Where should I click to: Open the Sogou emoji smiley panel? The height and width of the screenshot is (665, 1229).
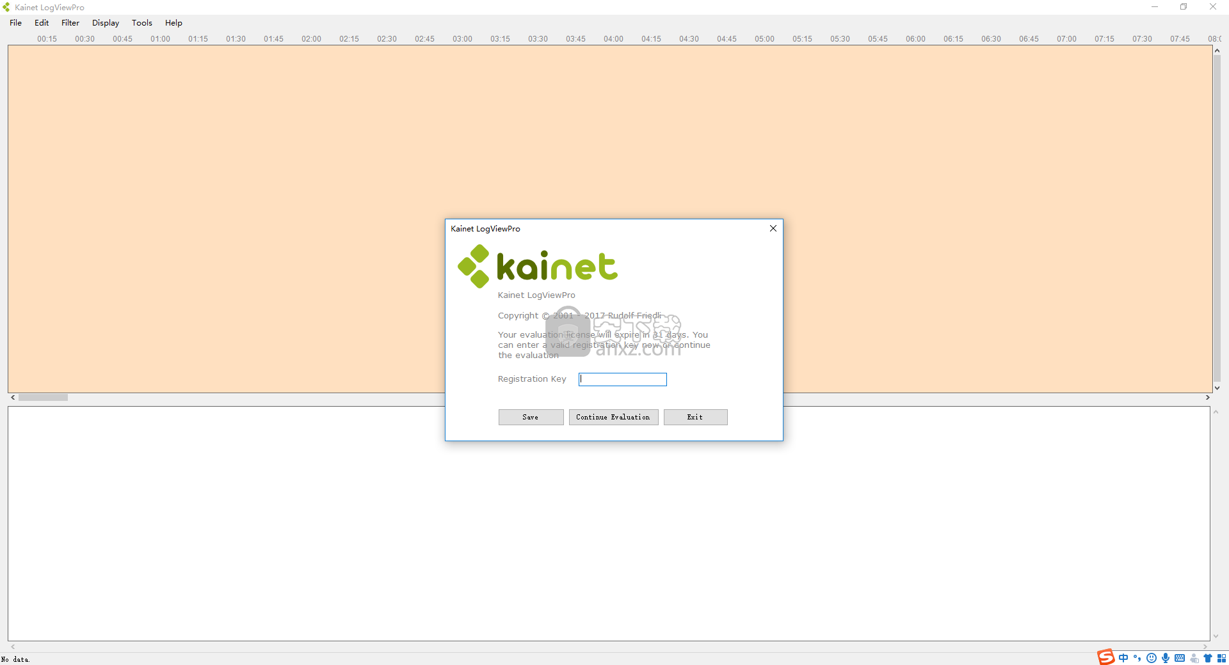1152,658
